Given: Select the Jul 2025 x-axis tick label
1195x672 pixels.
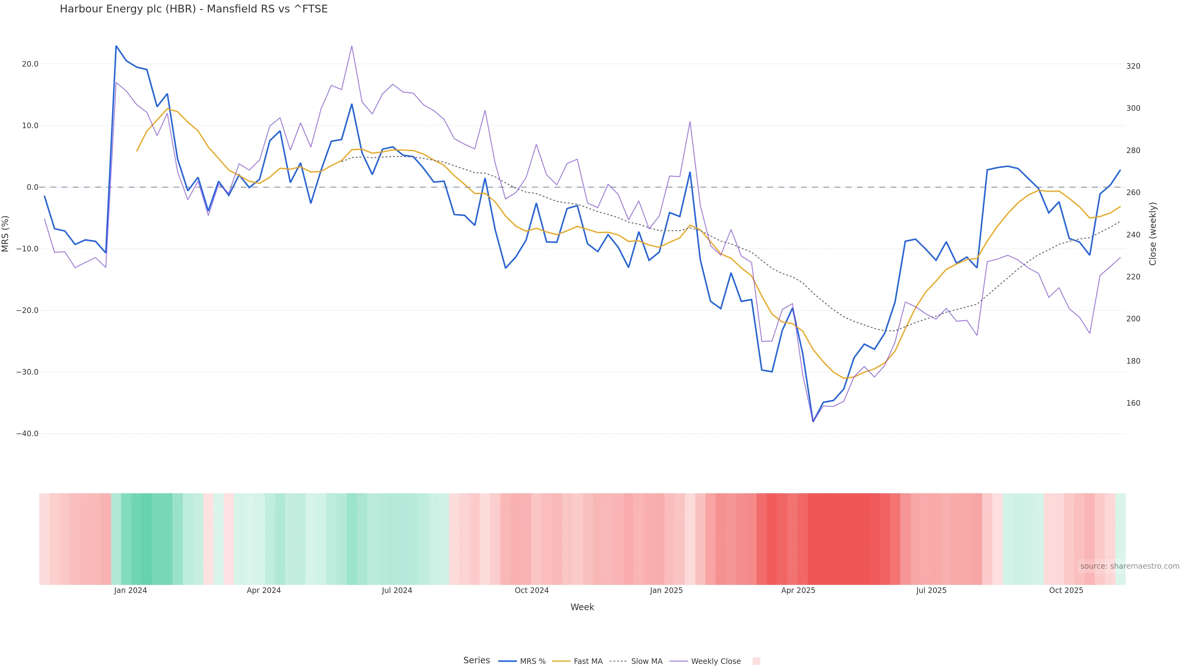Looking at the screenshot, I should [x=931, y=590].
